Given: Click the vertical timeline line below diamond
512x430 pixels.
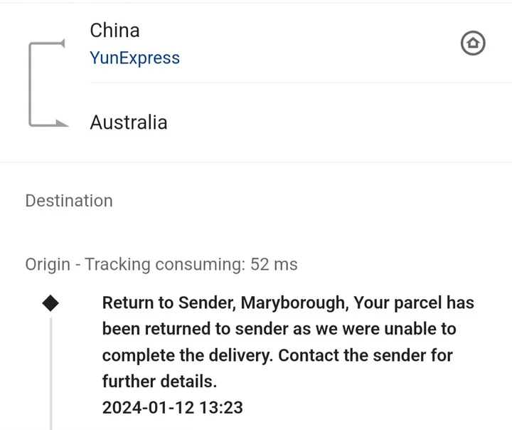Looking at the screenshot, I should pyautogui.click(x=50, y=370).
